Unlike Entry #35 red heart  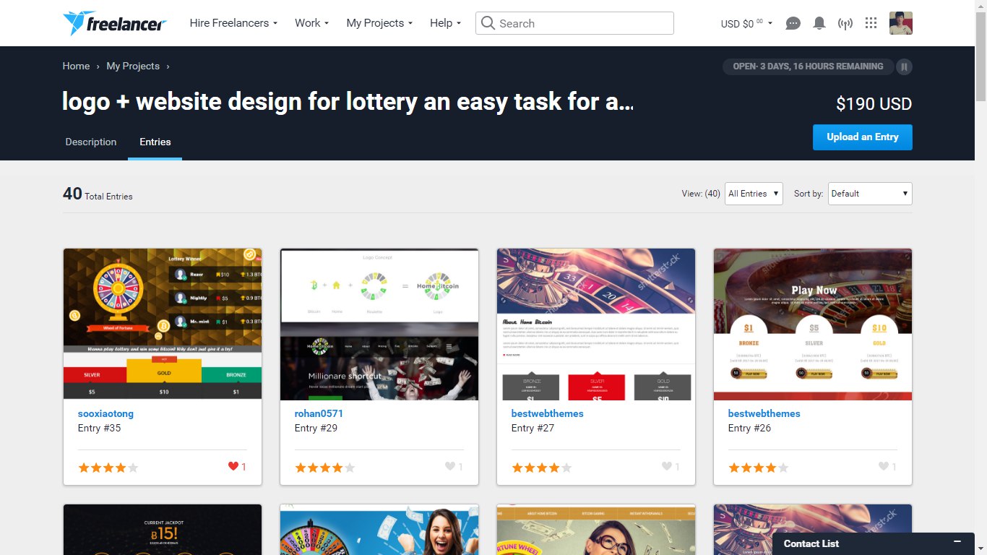click(x=233, y=466)
